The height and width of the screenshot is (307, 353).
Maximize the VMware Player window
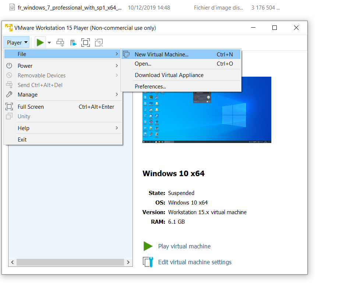(275, 28)
